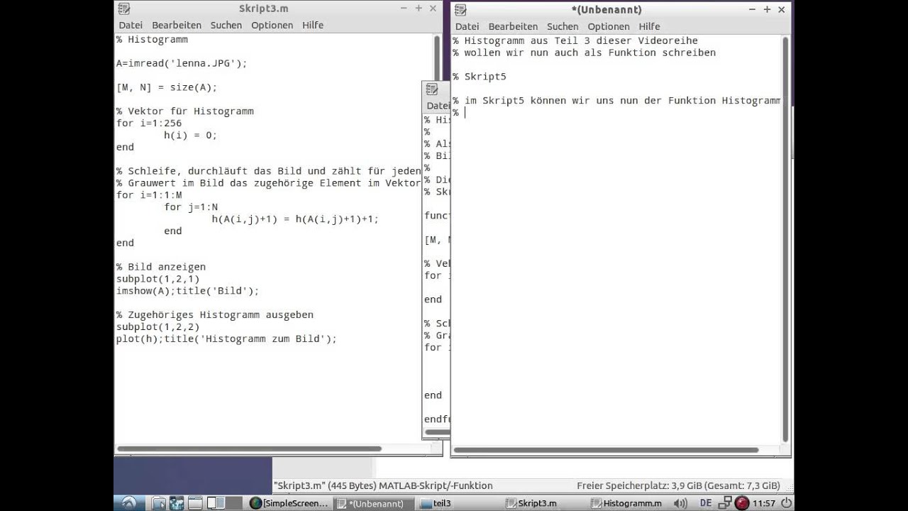Open Hilfe menu in Skript3.m window
908x511 pixels.
point(313,25)
